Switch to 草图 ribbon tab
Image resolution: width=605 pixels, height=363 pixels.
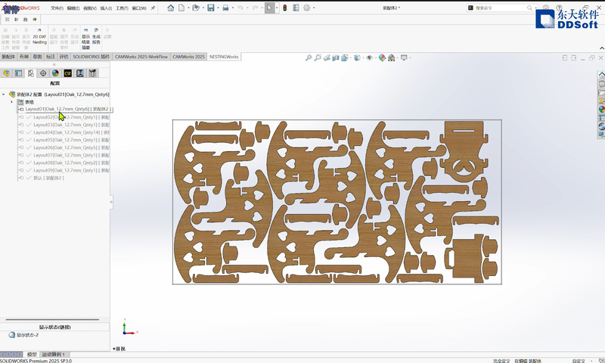pos(37,57)
